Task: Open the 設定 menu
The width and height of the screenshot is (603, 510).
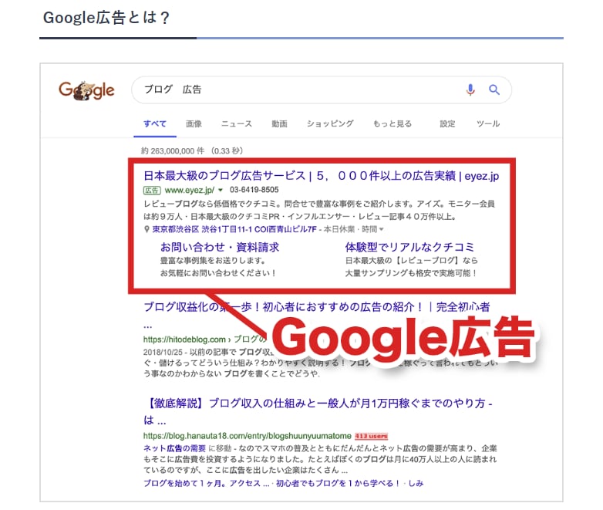Action: click(x=447, y=124)
